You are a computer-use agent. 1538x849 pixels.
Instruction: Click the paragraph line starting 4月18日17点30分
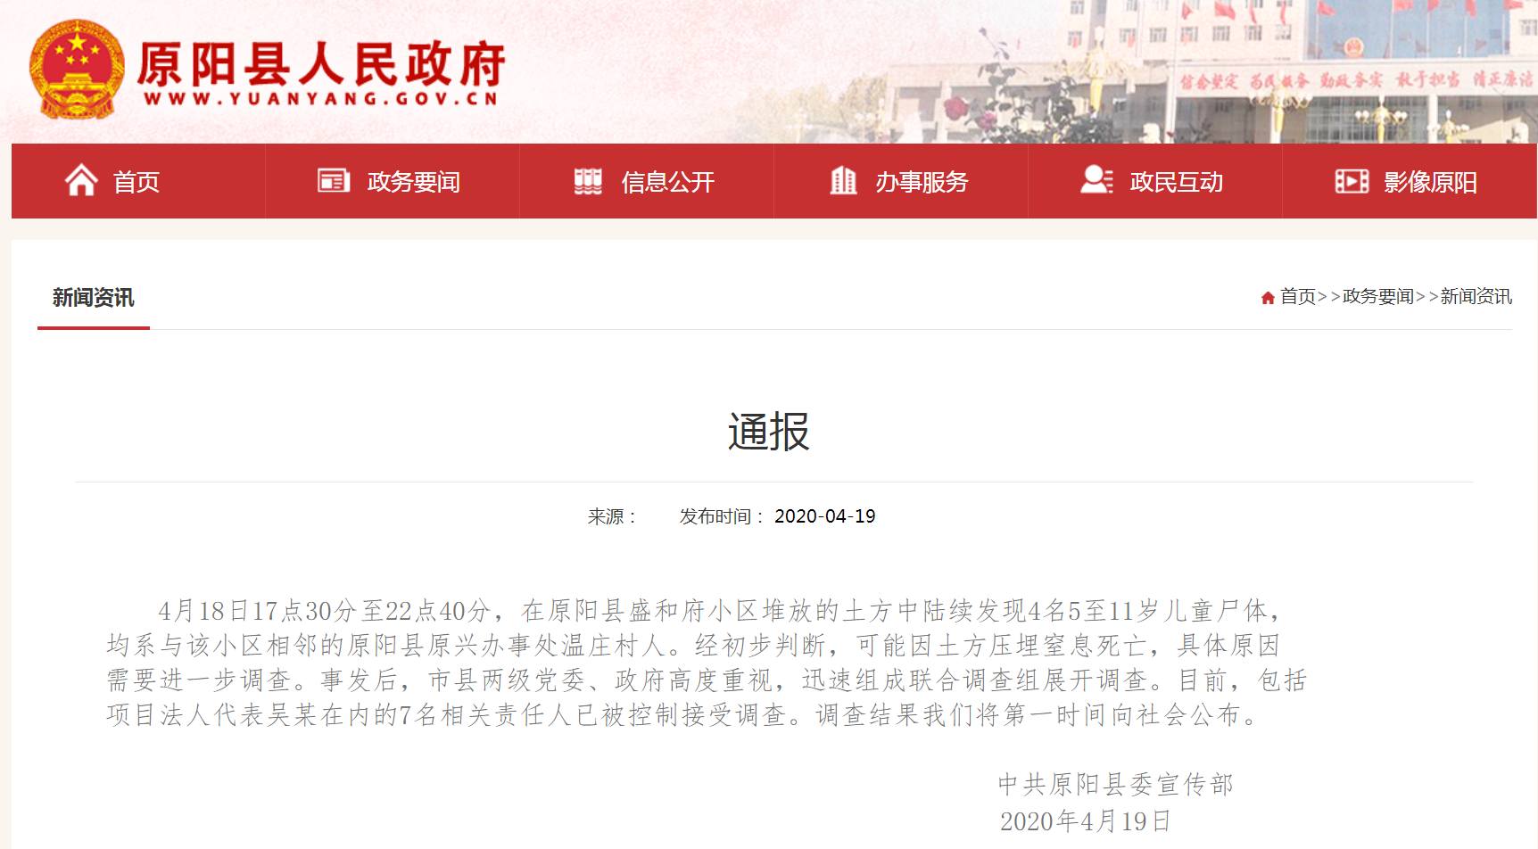click(x=721, y=611)
